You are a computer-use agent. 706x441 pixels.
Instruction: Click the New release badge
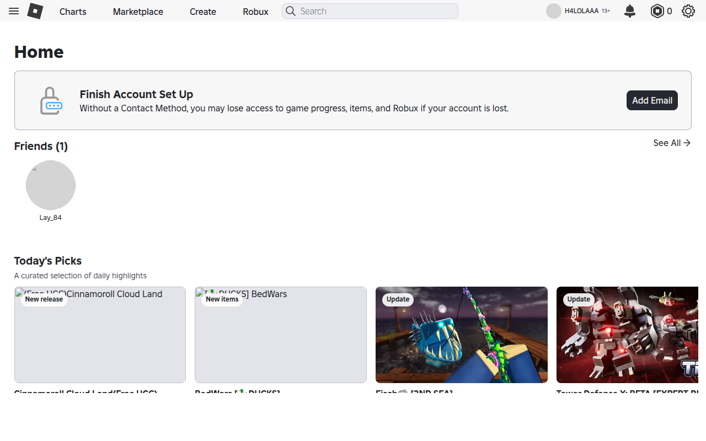point(44,299)
